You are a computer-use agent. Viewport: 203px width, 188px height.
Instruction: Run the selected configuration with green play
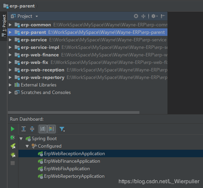click(13, 129)
